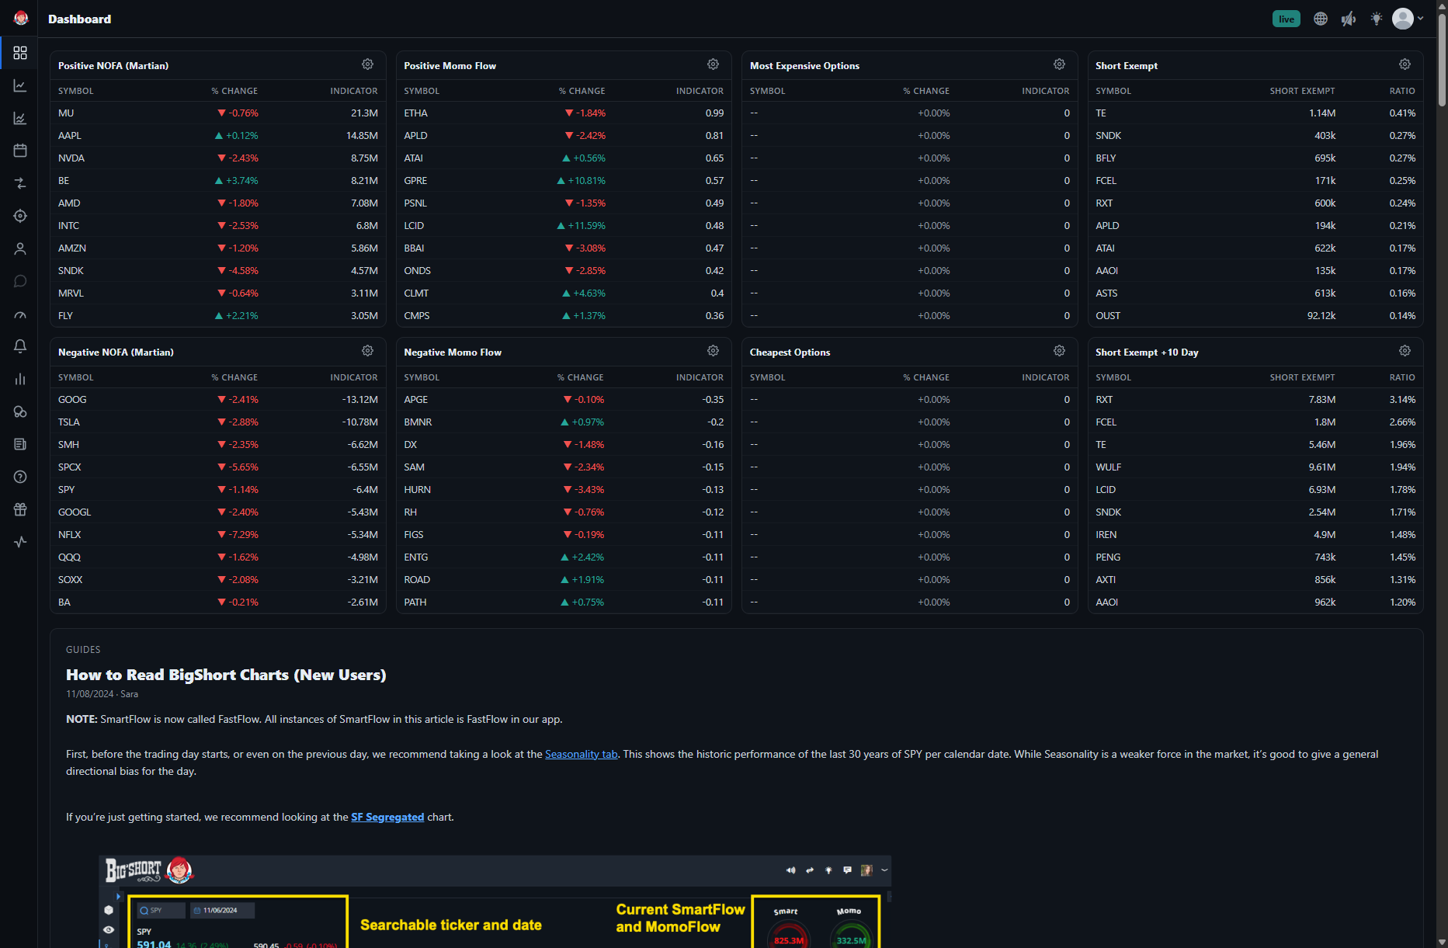Screen dimensions: 1448x948
Task: Open the calendar icon in sidebar
Action: click(20, 151)
